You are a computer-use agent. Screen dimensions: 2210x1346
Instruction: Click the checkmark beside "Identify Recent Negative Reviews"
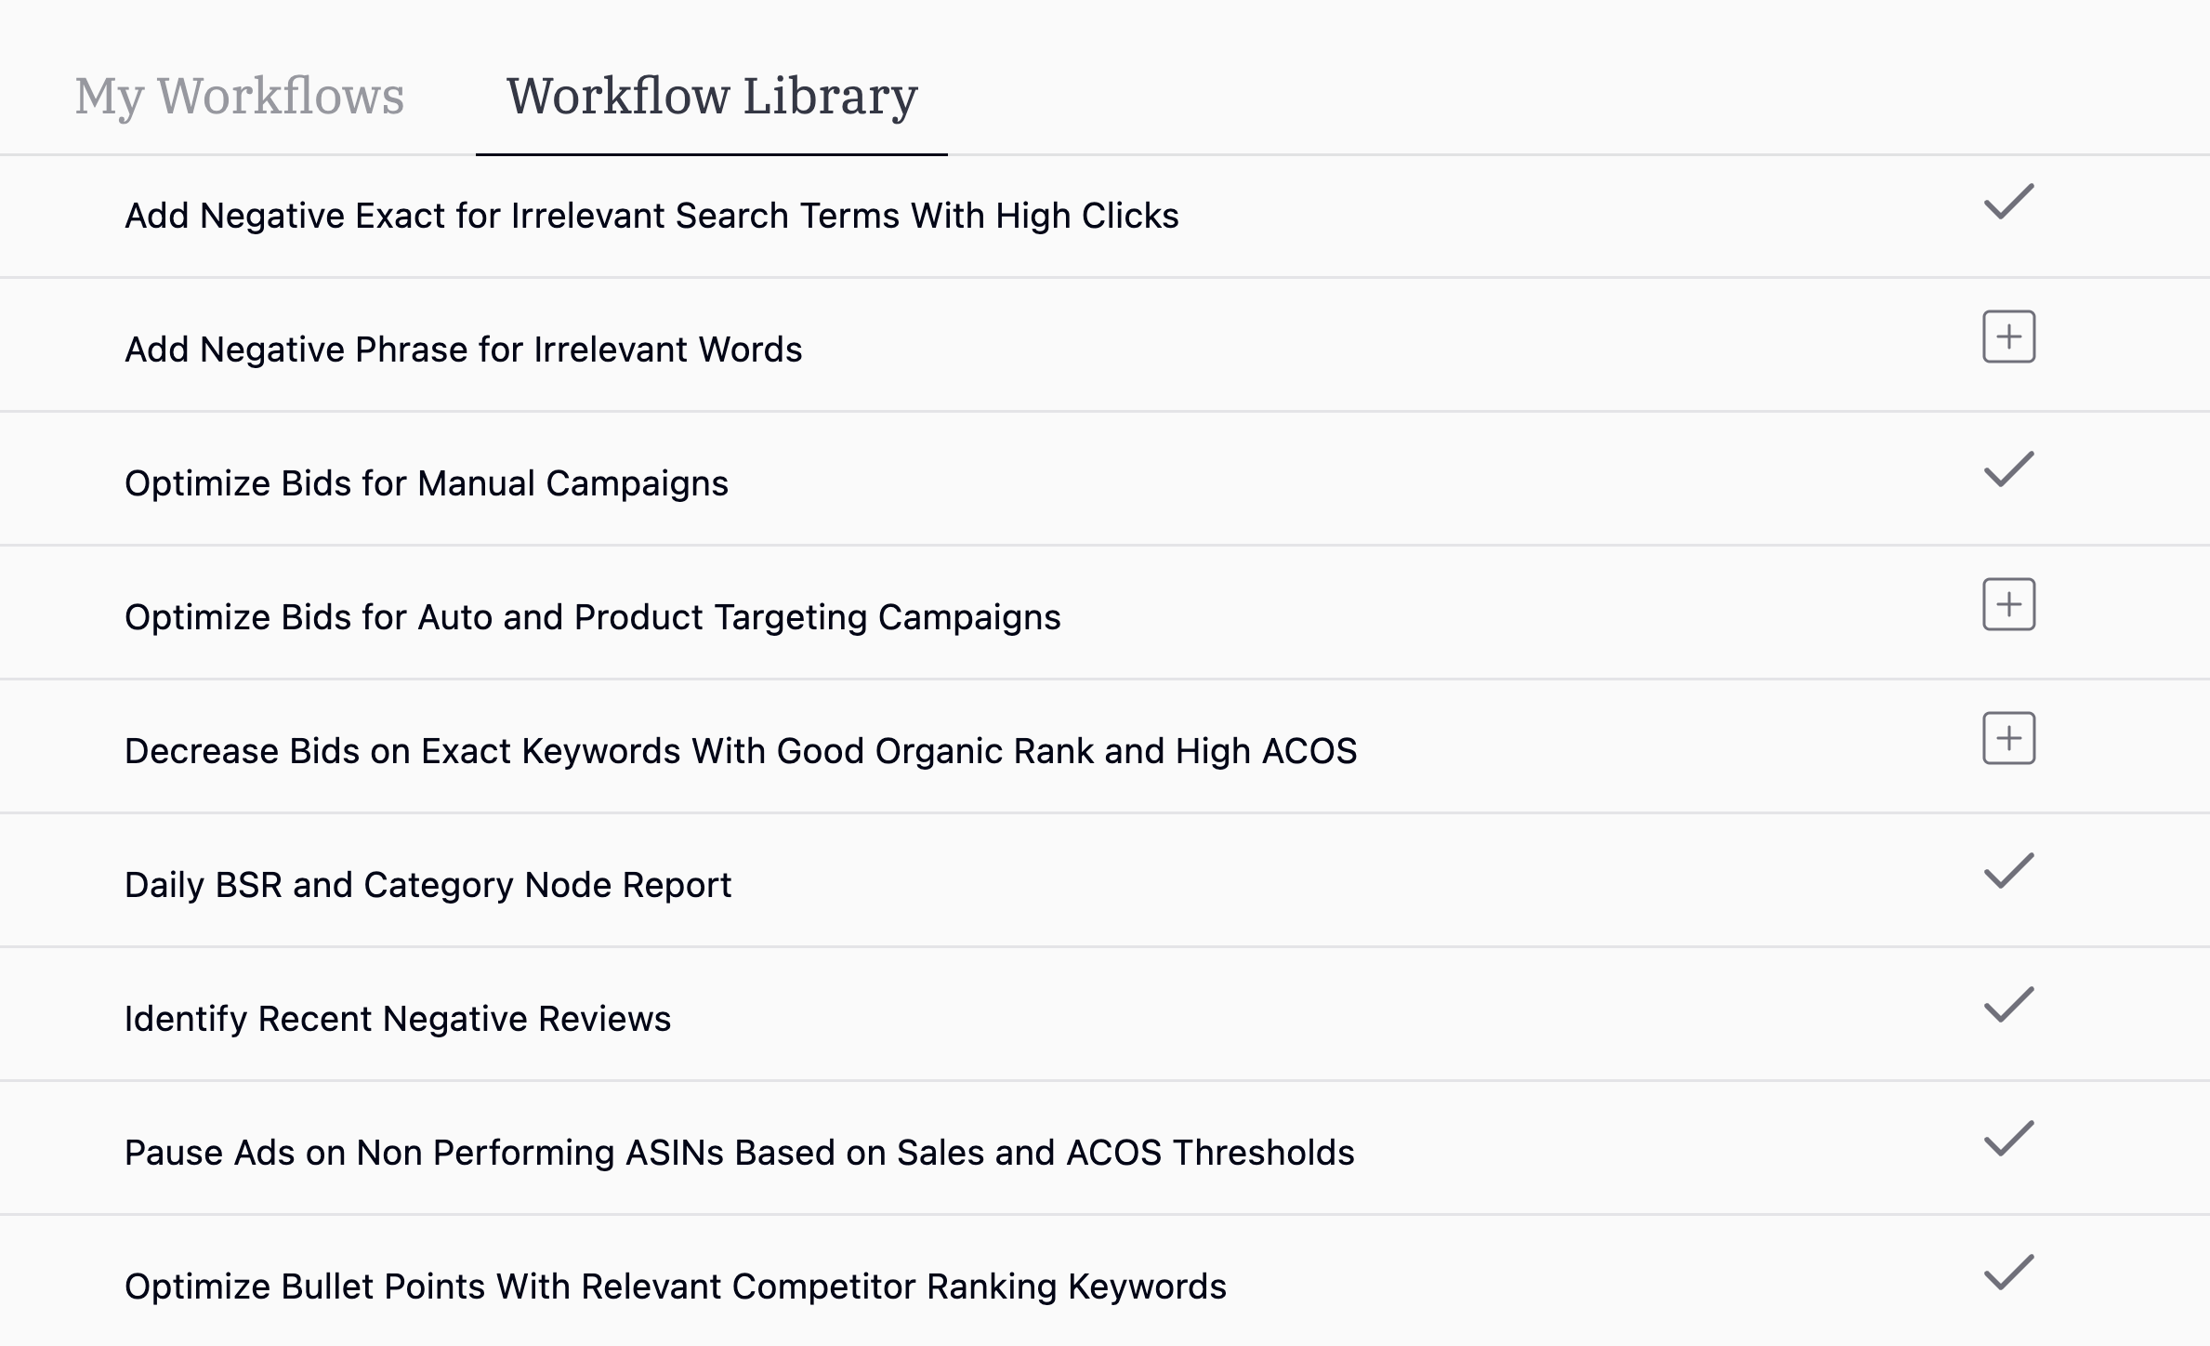[2008, 1006]
